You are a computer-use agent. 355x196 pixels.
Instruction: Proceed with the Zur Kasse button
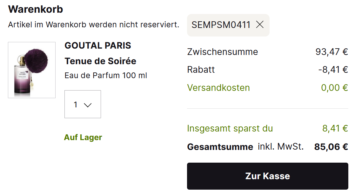[267, 176]
